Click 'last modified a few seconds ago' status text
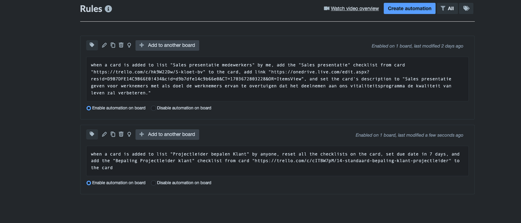Viewport: 521px width, 223px height. tap(430, 135)
